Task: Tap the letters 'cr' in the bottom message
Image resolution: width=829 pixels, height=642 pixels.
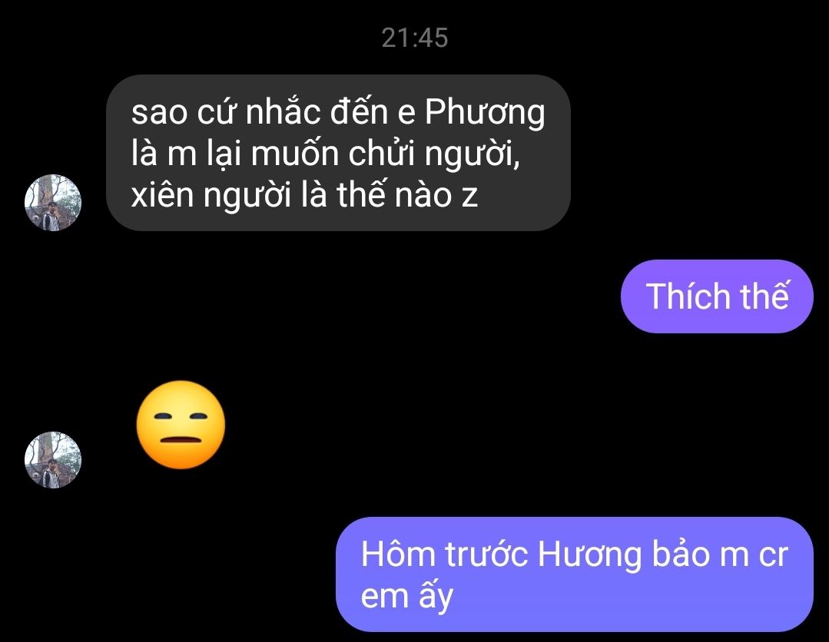Action: tap(774, 557)
